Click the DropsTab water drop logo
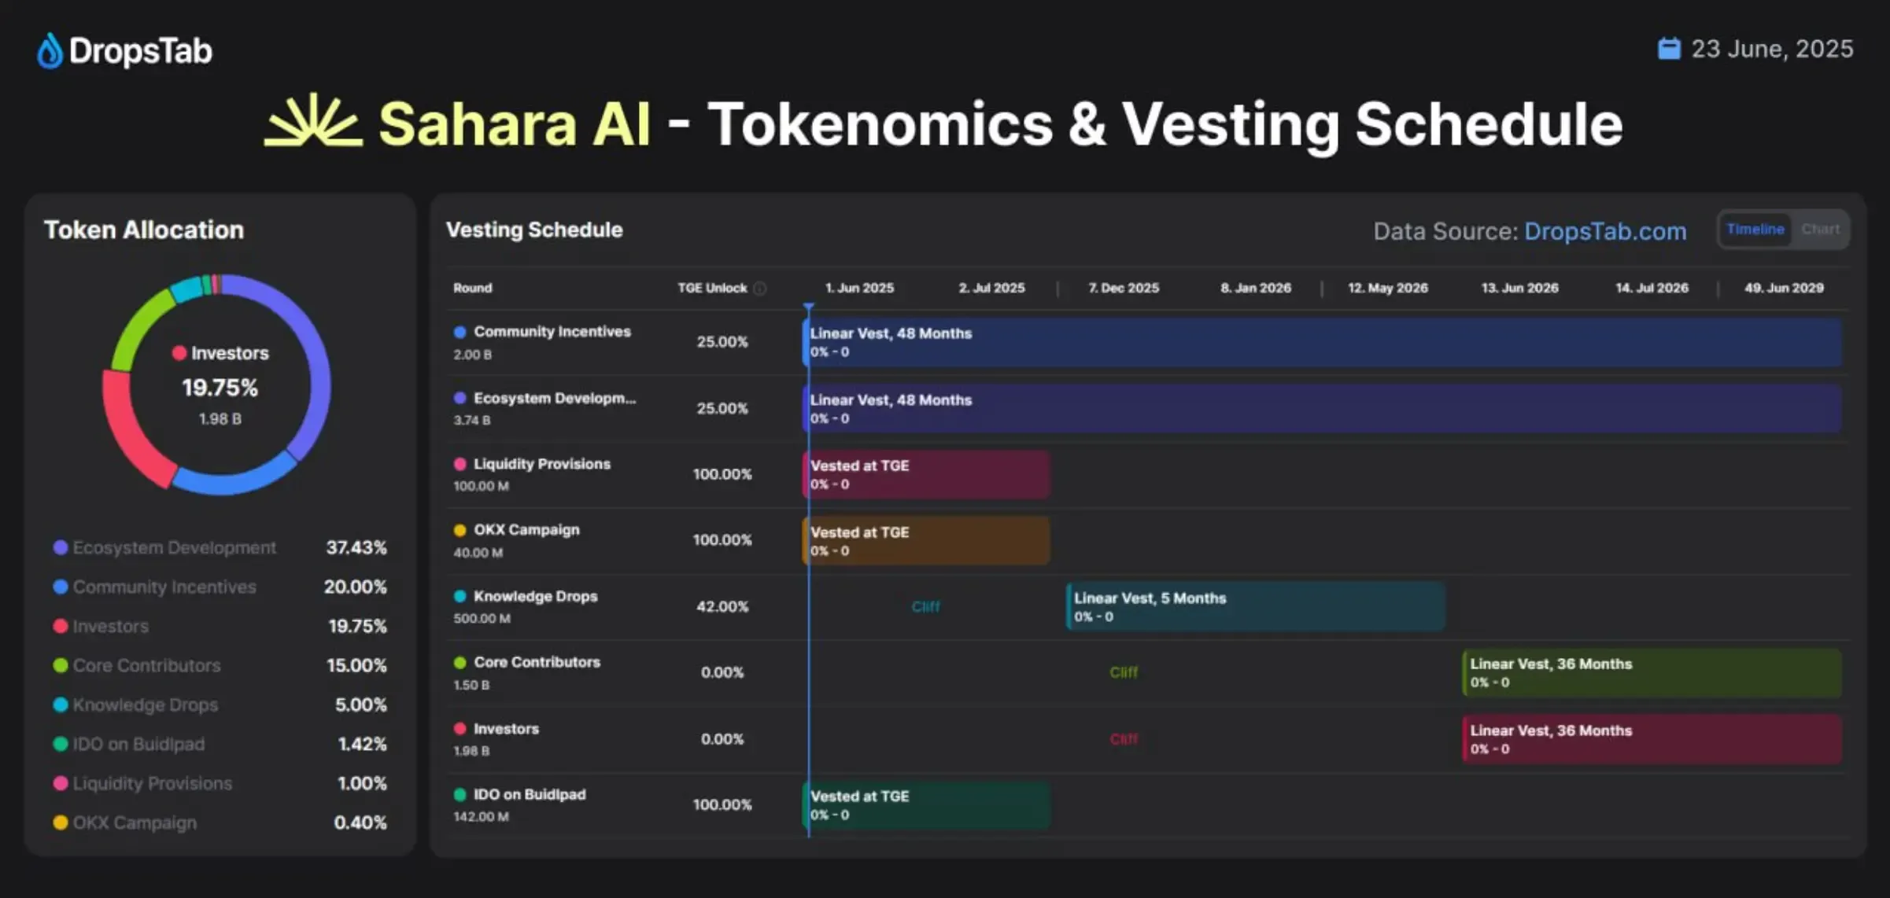The height and width of the screenshot is (898, 1890). pos(50,52)
